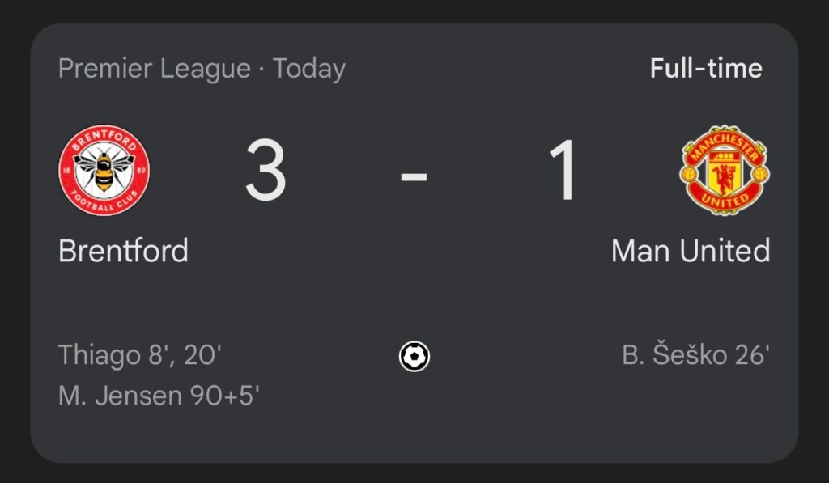Viewport: 829px width, 483px height.
Task: Open the Premier League competition label
Action: [155, 69]
